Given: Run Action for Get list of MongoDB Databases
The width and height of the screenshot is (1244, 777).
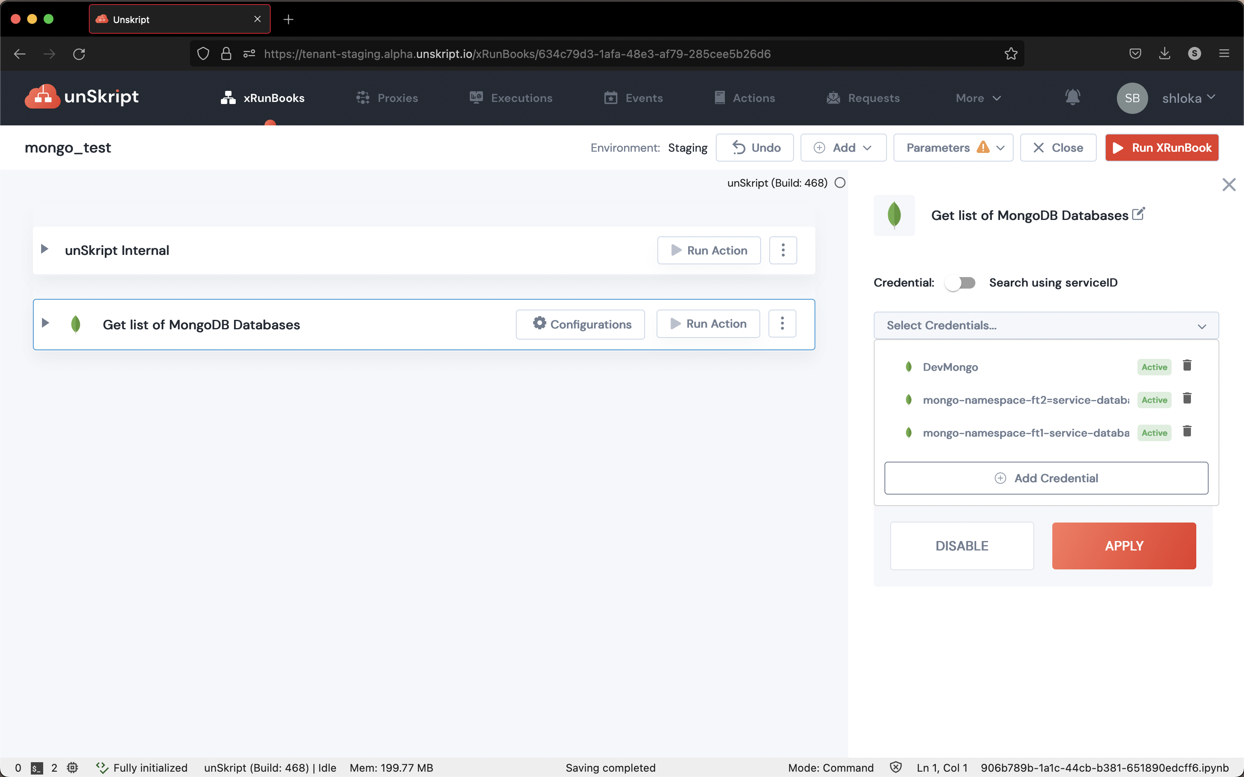Looking at the screenshot, I should (708, 324).
